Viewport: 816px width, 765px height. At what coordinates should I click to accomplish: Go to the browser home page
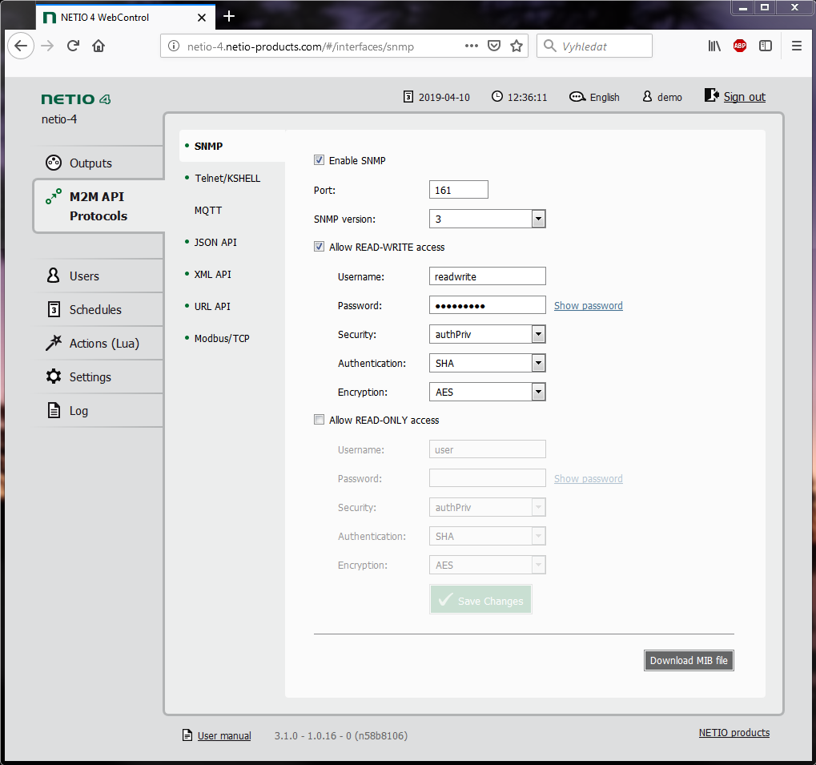(x=98, y=46)
